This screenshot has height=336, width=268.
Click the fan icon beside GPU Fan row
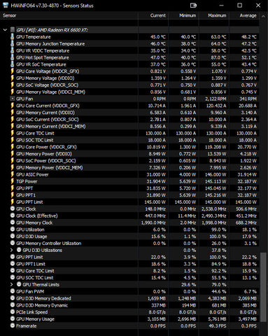(x=13, y=99)
